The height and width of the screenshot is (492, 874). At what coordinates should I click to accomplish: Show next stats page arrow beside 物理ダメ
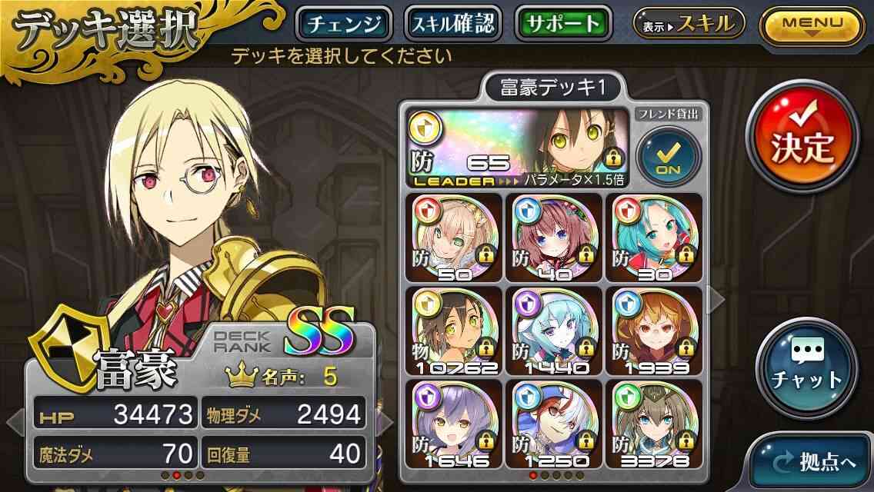tap(383, 422)
